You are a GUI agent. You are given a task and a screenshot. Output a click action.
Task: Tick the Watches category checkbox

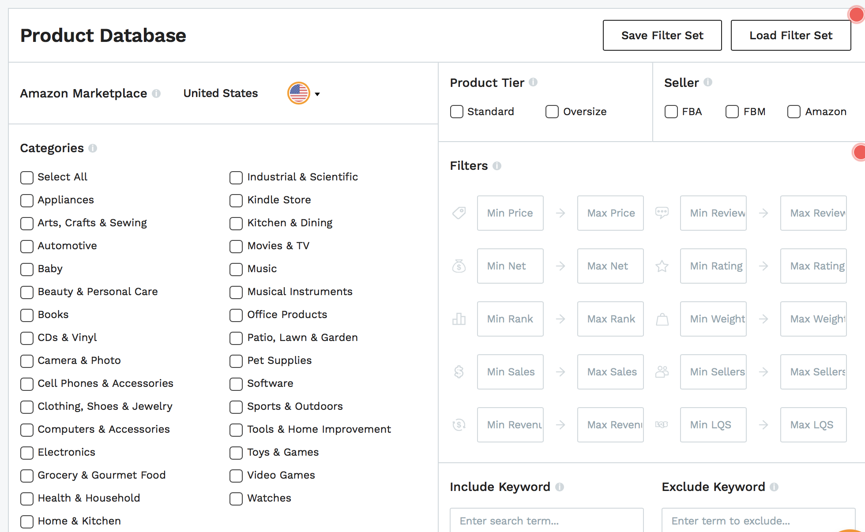point(236,499)
